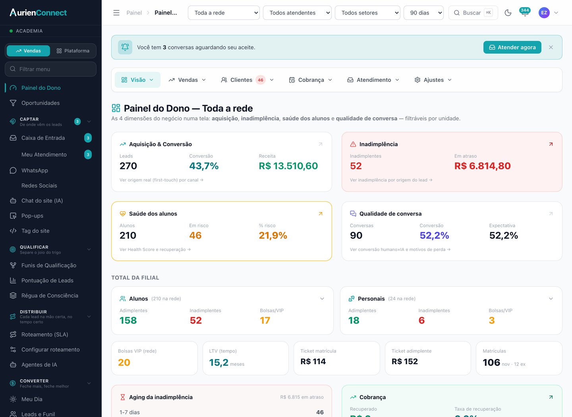Open the Todos atendentes dropdown
This screenshot has width=572, height=417.
click(297, 13)
